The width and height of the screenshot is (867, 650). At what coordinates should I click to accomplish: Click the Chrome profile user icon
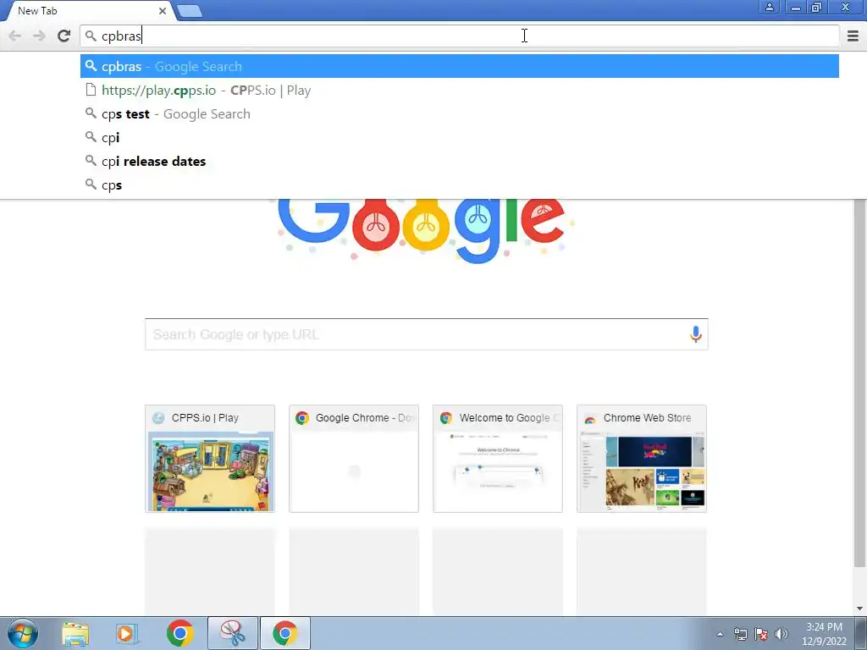click(769, 7)
